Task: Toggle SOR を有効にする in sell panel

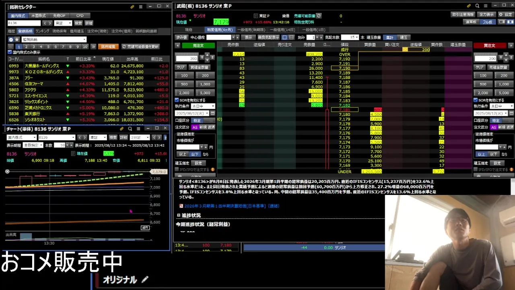Action: click(x=177, y=100)
